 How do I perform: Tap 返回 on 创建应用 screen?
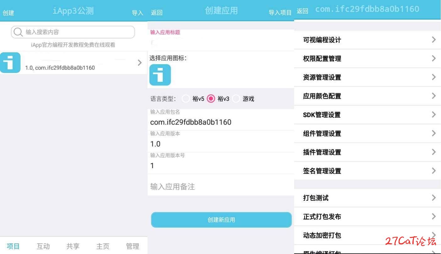click(157, 13)
